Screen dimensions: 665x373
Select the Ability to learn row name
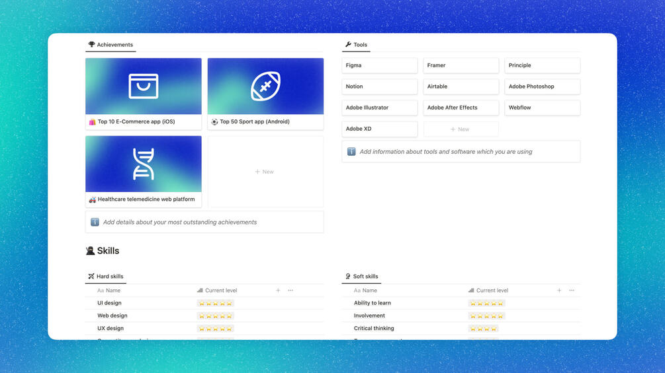[x=373, y=303]
